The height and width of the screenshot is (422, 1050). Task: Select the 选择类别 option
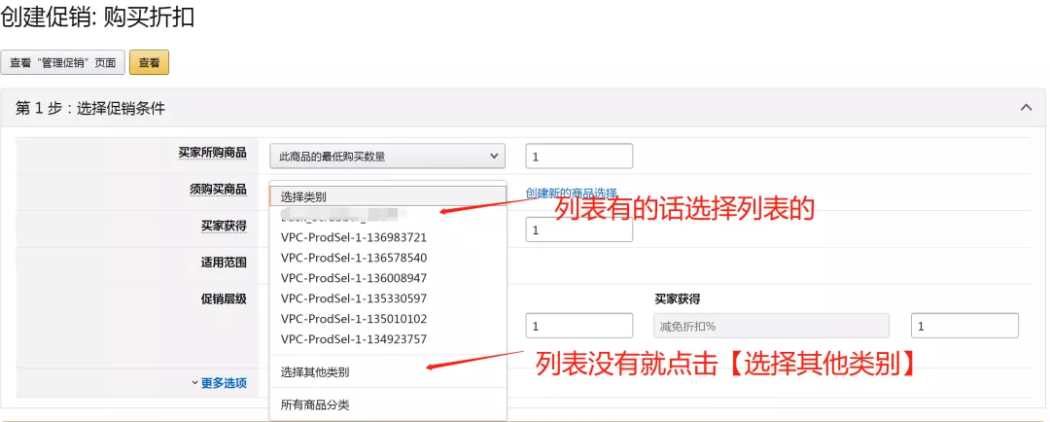point(388,196)
